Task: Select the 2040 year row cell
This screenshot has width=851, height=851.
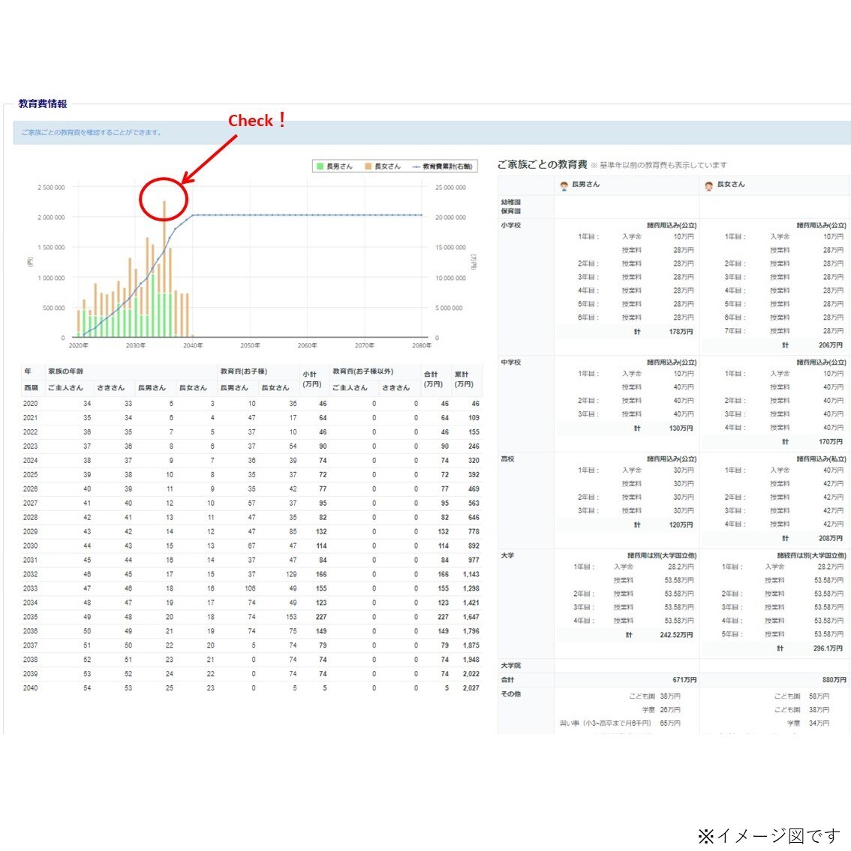Action: pyautogui.click(x=30, y=688)
